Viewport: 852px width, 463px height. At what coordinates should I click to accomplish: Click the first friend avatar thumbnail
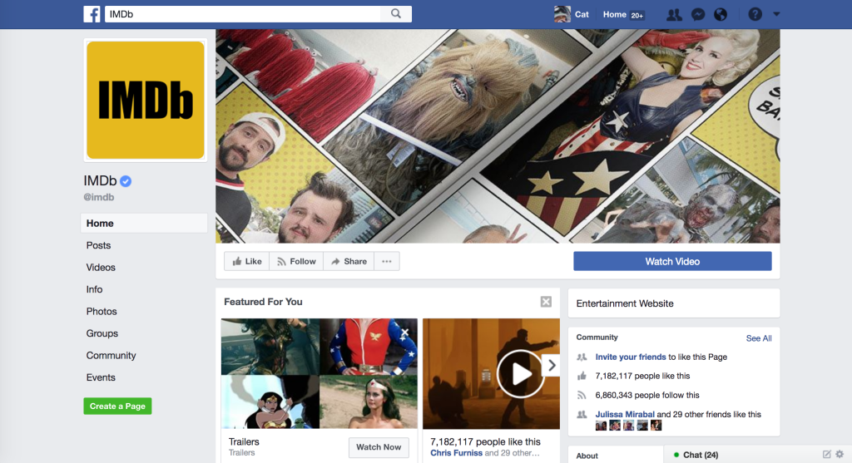[601, 426]
